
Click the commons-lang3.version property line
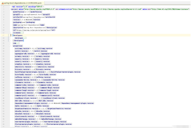tap(37, 90)
